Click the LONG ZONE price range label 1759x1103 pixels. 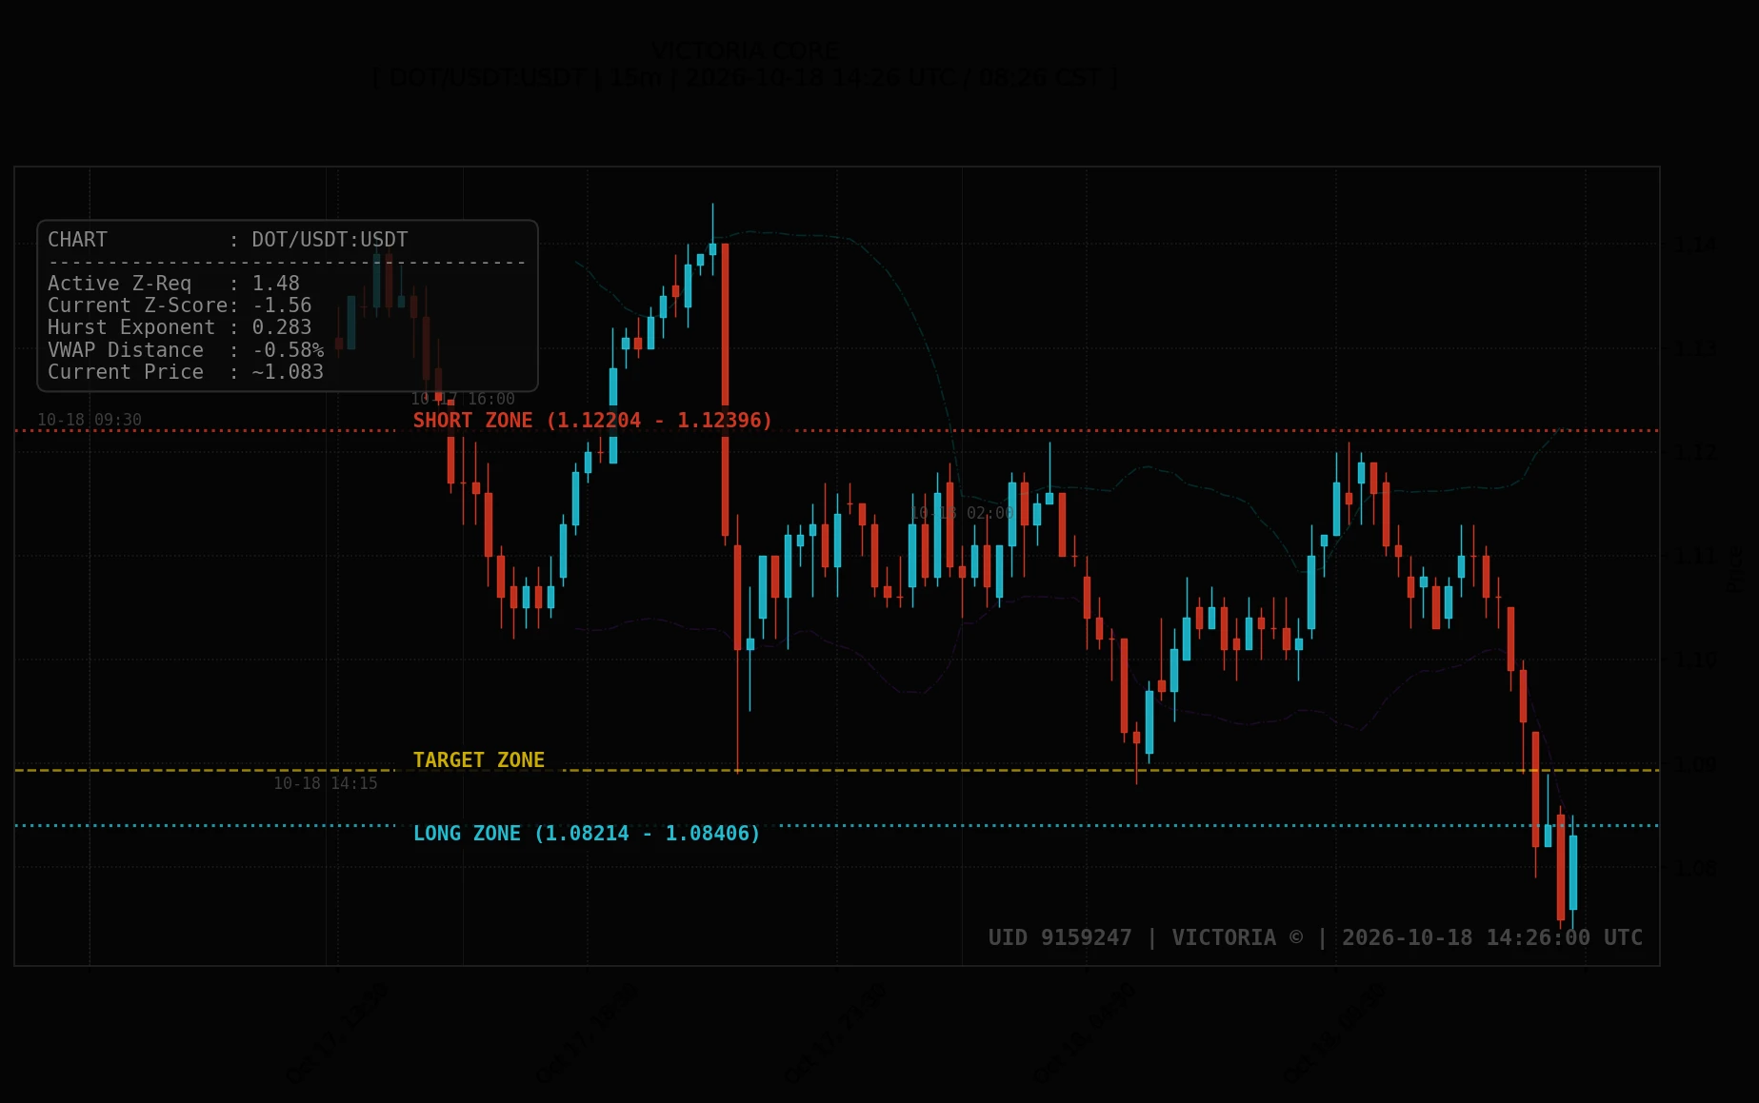[587, 834]
